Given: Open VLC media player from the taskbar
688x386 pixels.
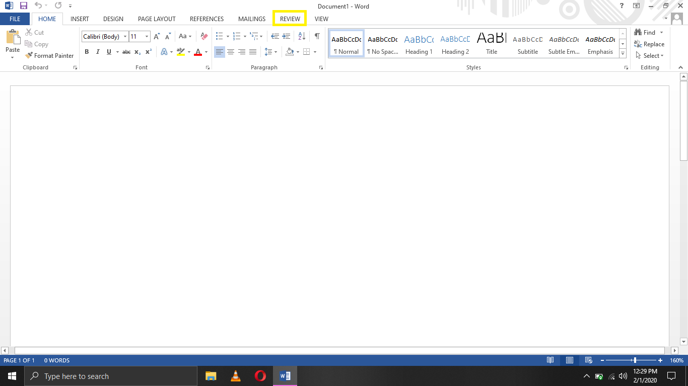Looking at the screenshot, I should coord(235,376).
